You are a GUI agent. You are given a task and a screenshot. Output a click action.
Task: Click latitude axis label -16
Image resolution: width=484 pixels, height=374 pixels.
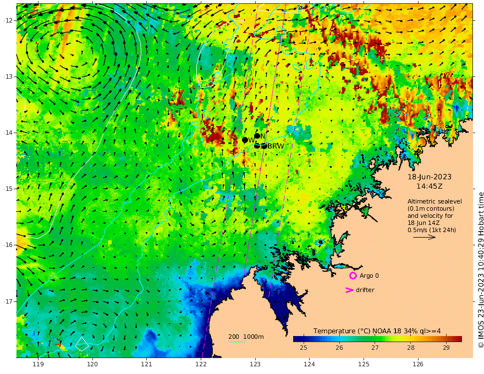(8, 245)
